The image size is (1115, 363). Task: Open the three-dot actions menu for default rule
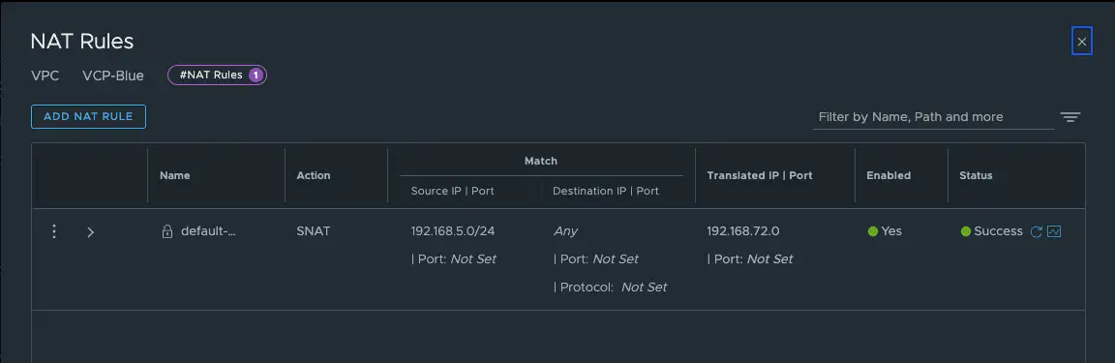[54, 231]
